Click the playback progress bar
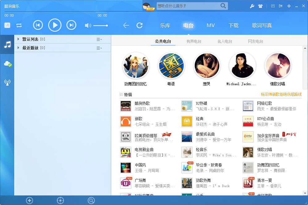 pyautogui.click(x=56, y=12)
